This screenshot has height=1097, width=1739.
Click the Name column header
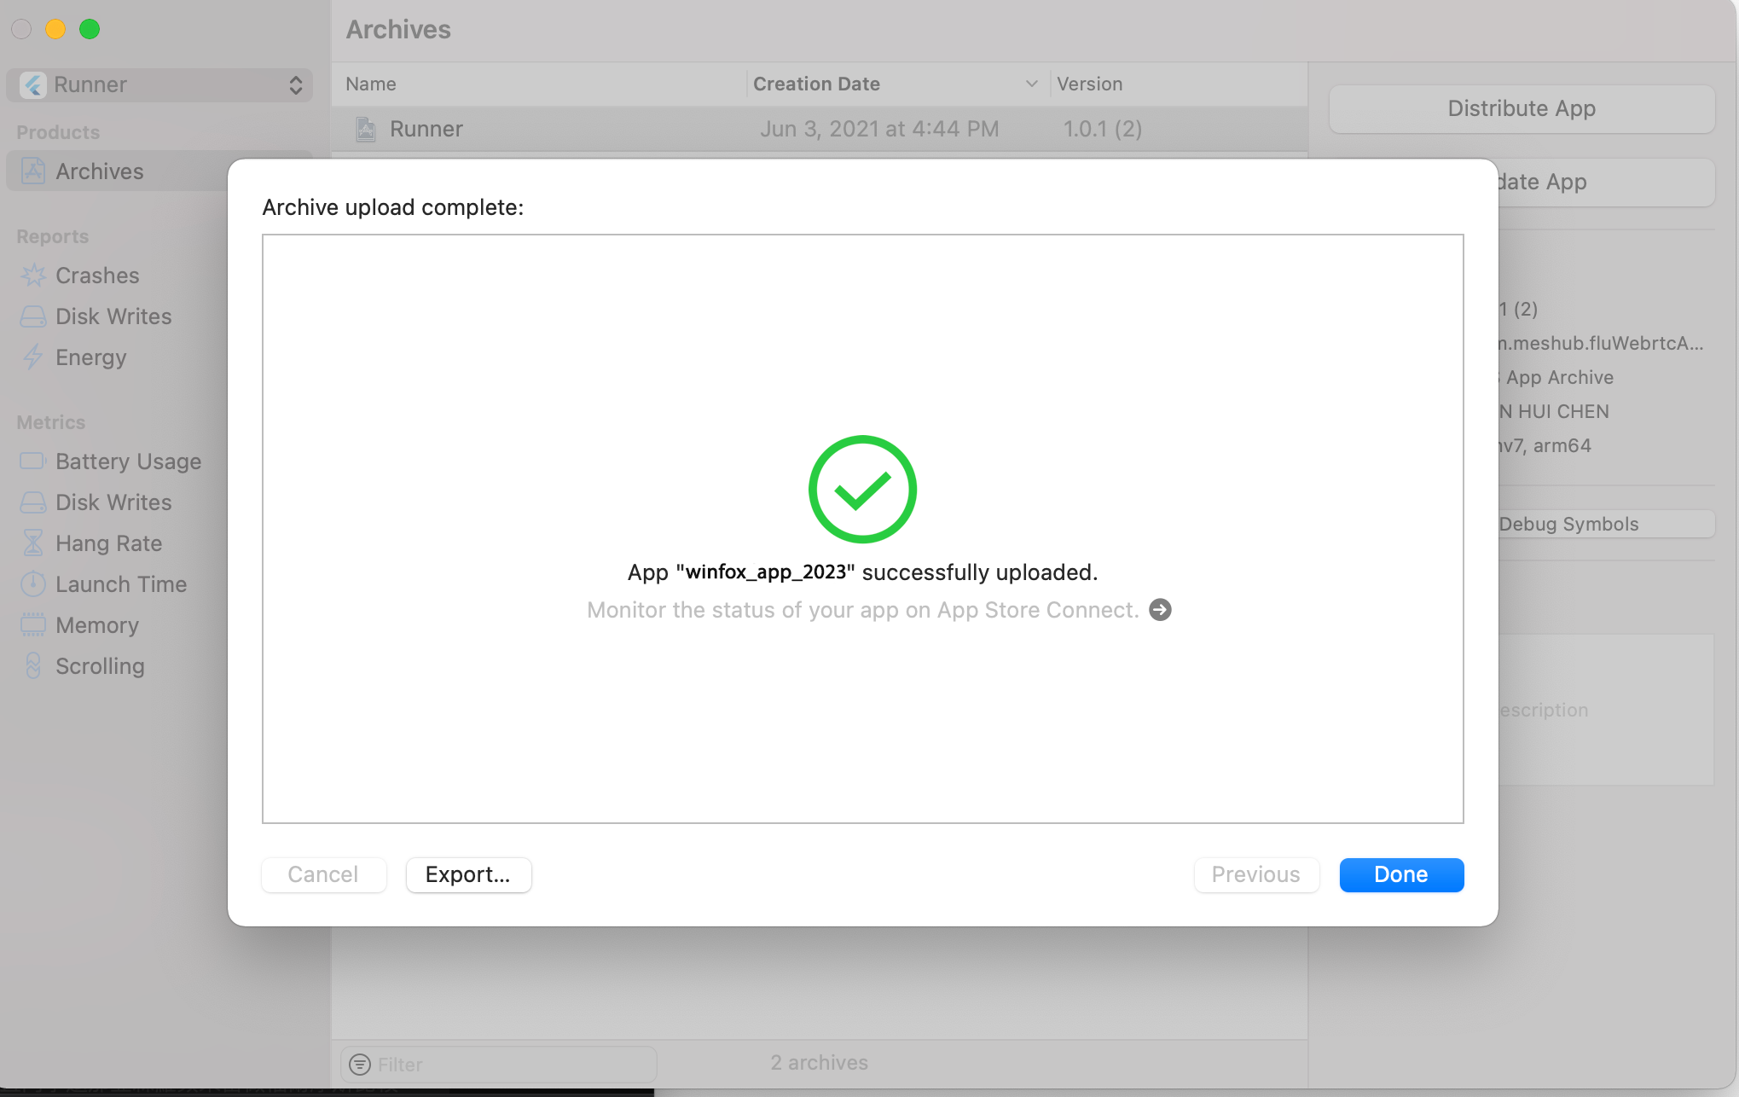(x=371, y=84)
